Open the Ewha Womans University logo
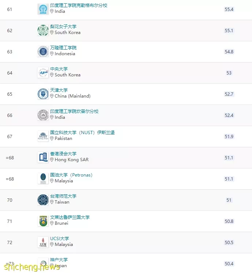 click(43, 30)
